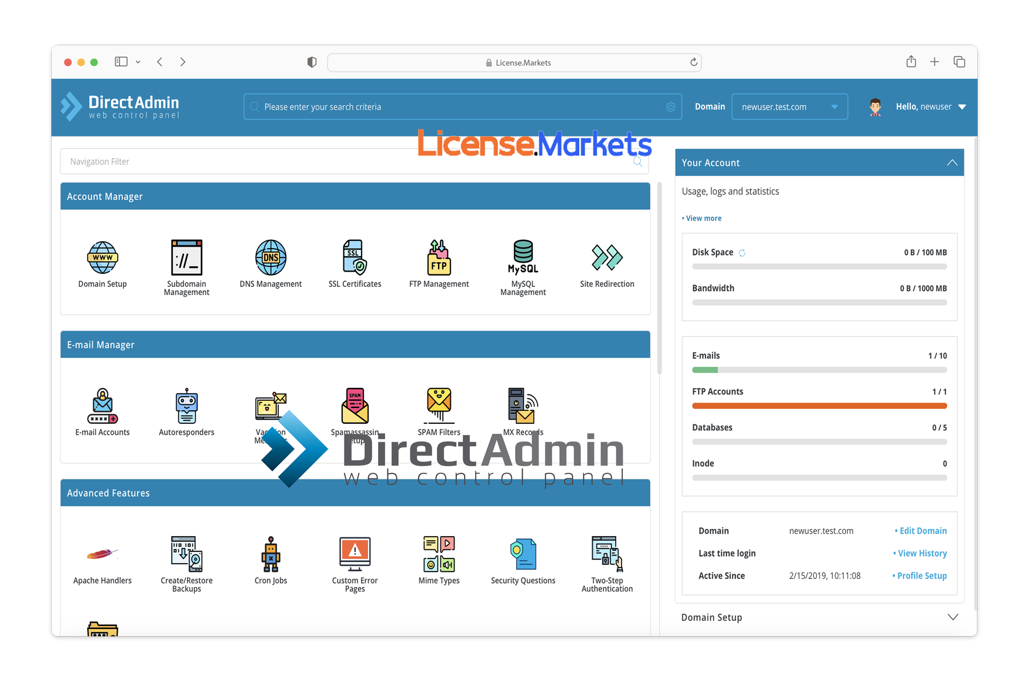Click the DirectAdmin logo in header
1029x686 pixels.
coord(120,106)
